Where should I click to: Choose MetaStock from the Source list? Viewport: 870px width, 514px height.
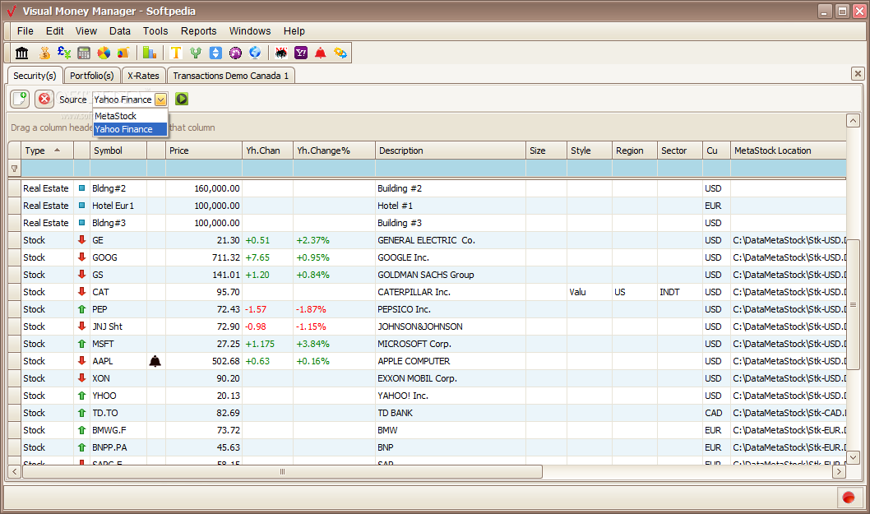130,116
